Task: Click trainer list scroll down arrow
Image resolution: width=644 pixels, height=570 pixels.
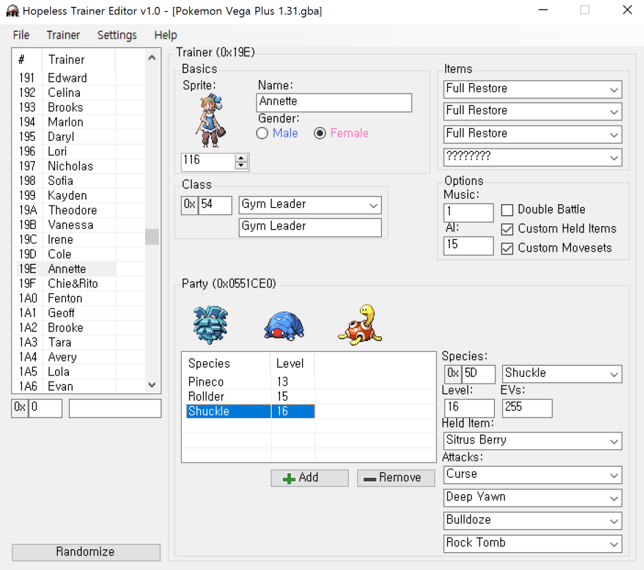Action: [152, 385]
